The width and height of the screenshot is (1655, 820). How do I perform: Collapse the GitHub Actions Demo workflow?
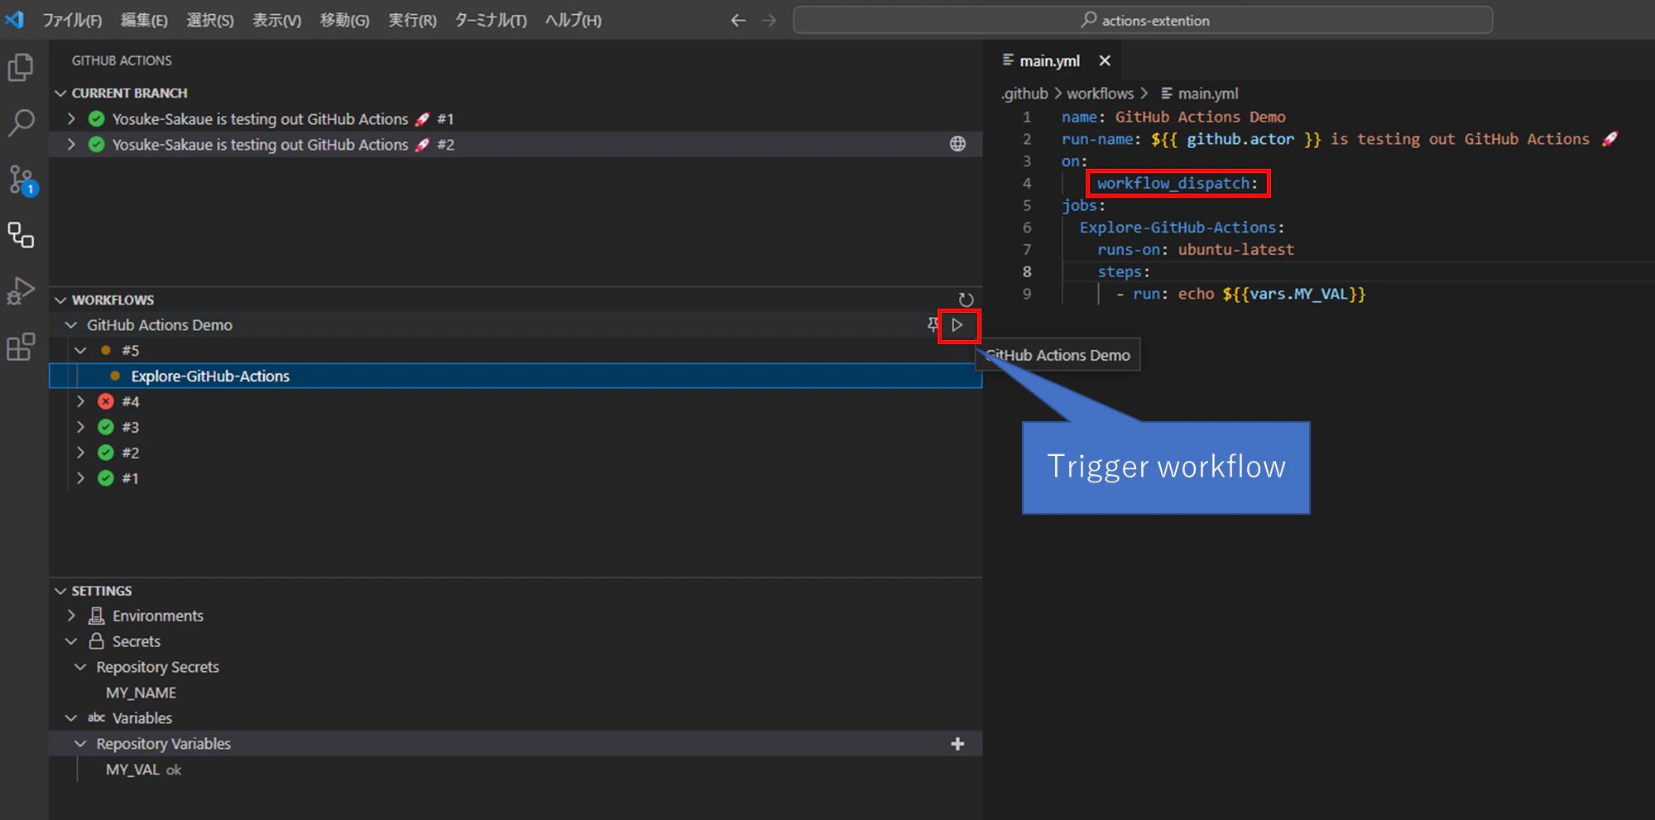pyautogui.click(x=71, y=325)
